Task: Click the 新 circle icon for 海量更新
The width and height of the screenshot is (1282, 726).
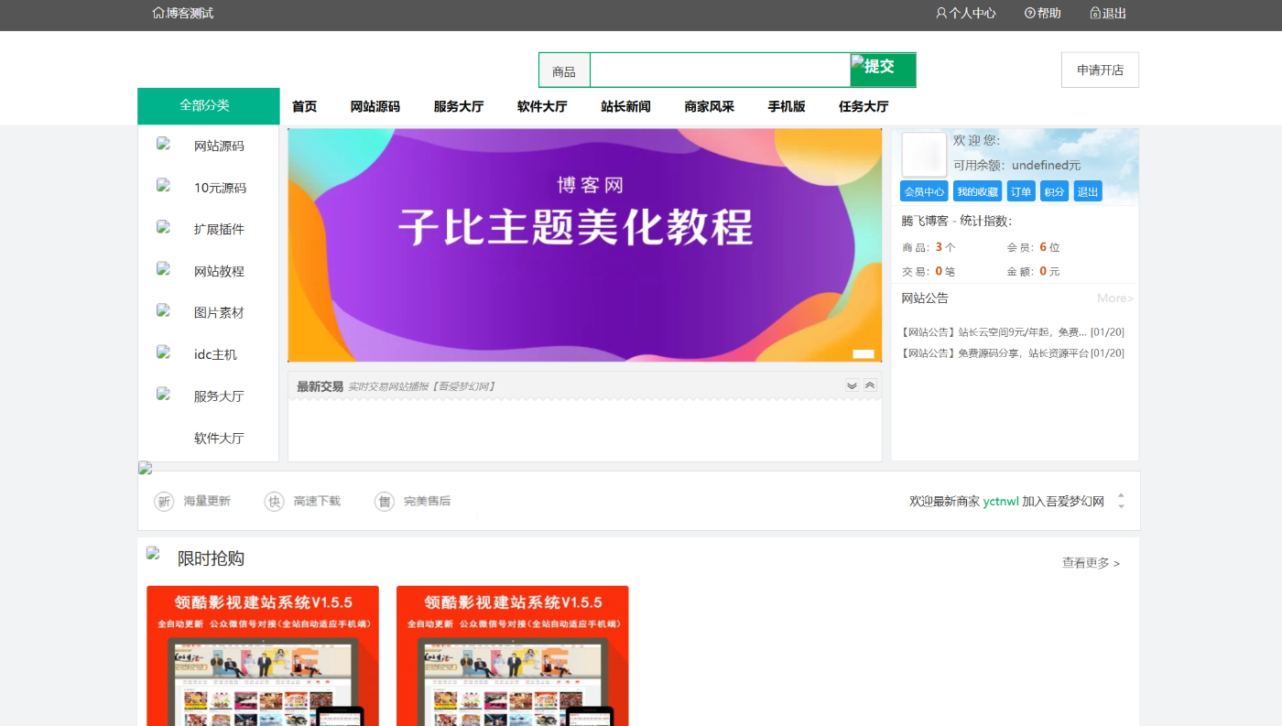Action: [164, 502]
